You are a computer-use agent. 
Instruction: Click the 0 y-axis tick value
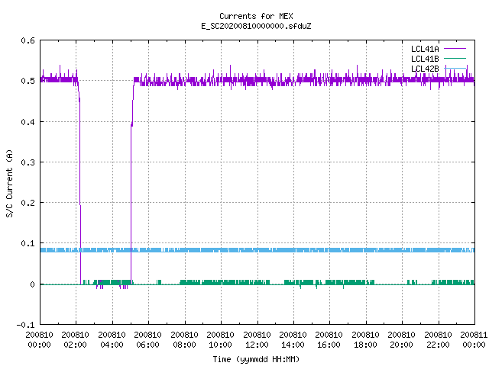tap(32, 284)
